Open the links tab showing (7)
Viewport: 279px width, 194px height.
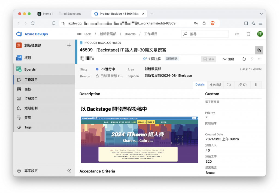point(242,85)
